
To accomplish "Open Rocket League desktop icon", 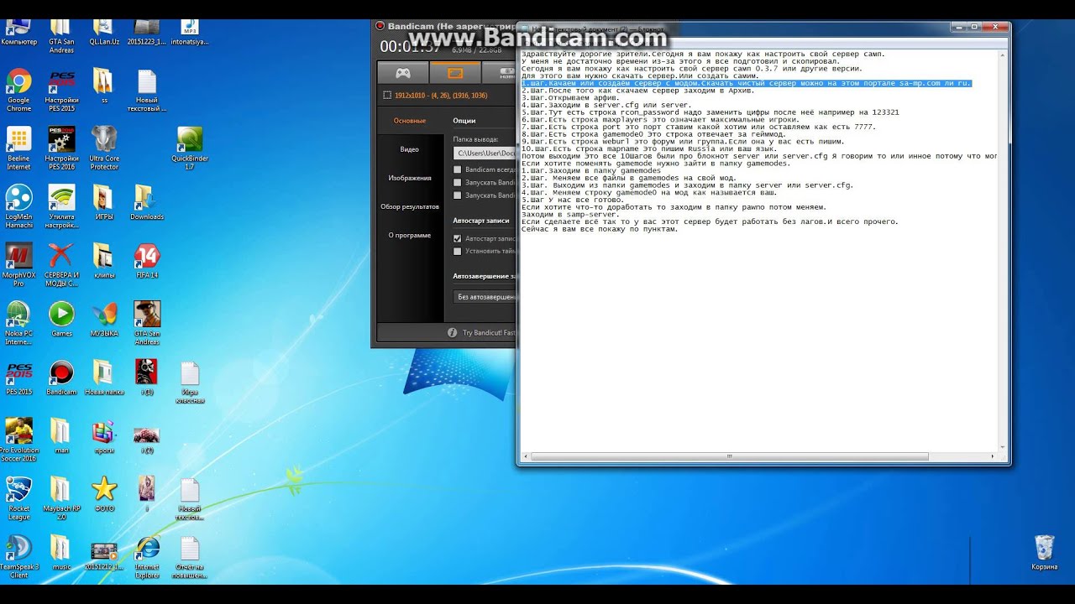I will [x=18, y=498].
